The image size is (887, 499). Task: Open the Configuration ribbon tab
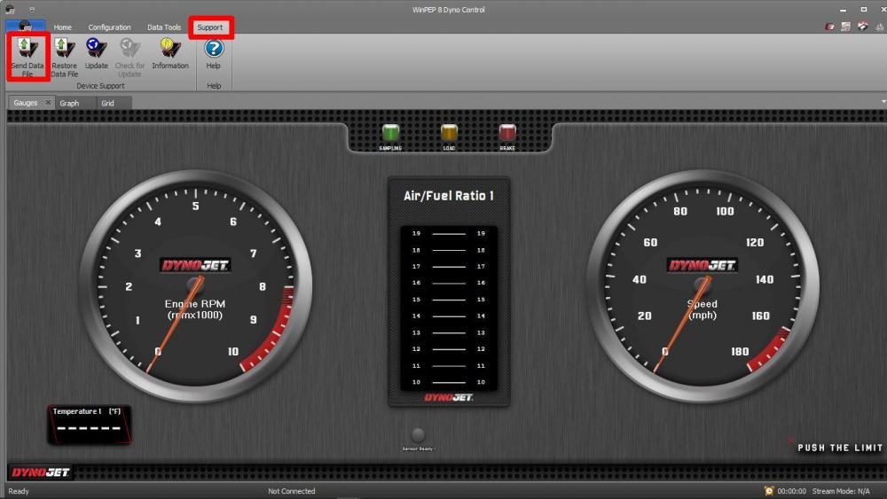point(109,27)
